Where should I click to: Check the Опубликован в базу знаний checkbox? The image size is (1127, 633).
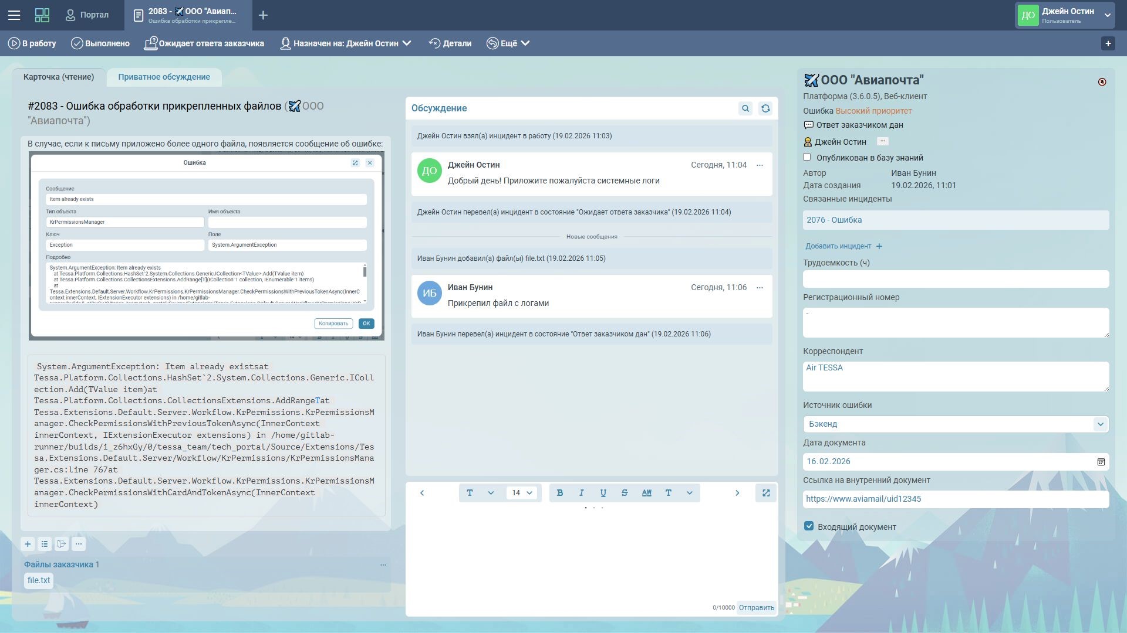[807, 157]
